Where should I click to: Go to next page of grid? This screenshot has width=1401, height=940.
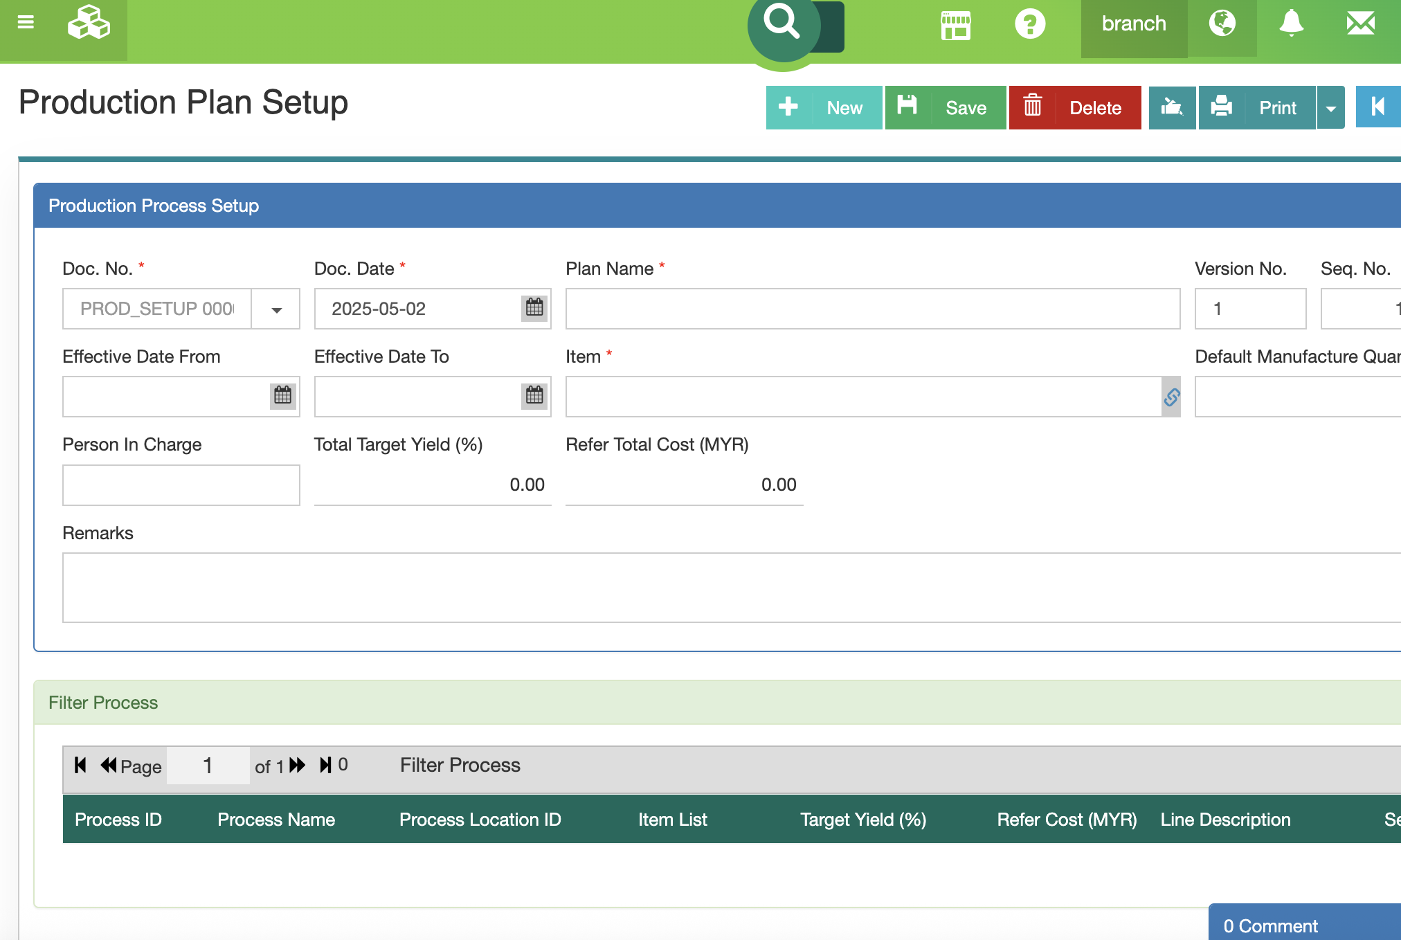[x=297, y=765]
